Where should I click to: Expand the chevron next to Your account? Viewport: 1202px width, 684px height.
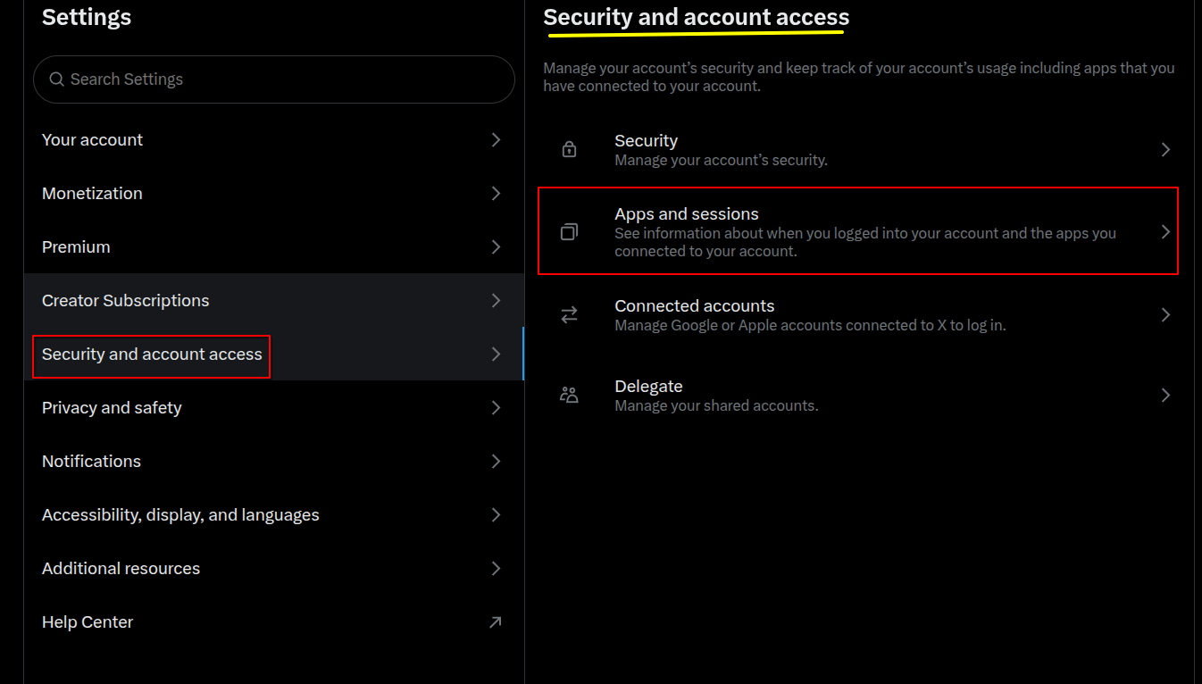point(496,139)
